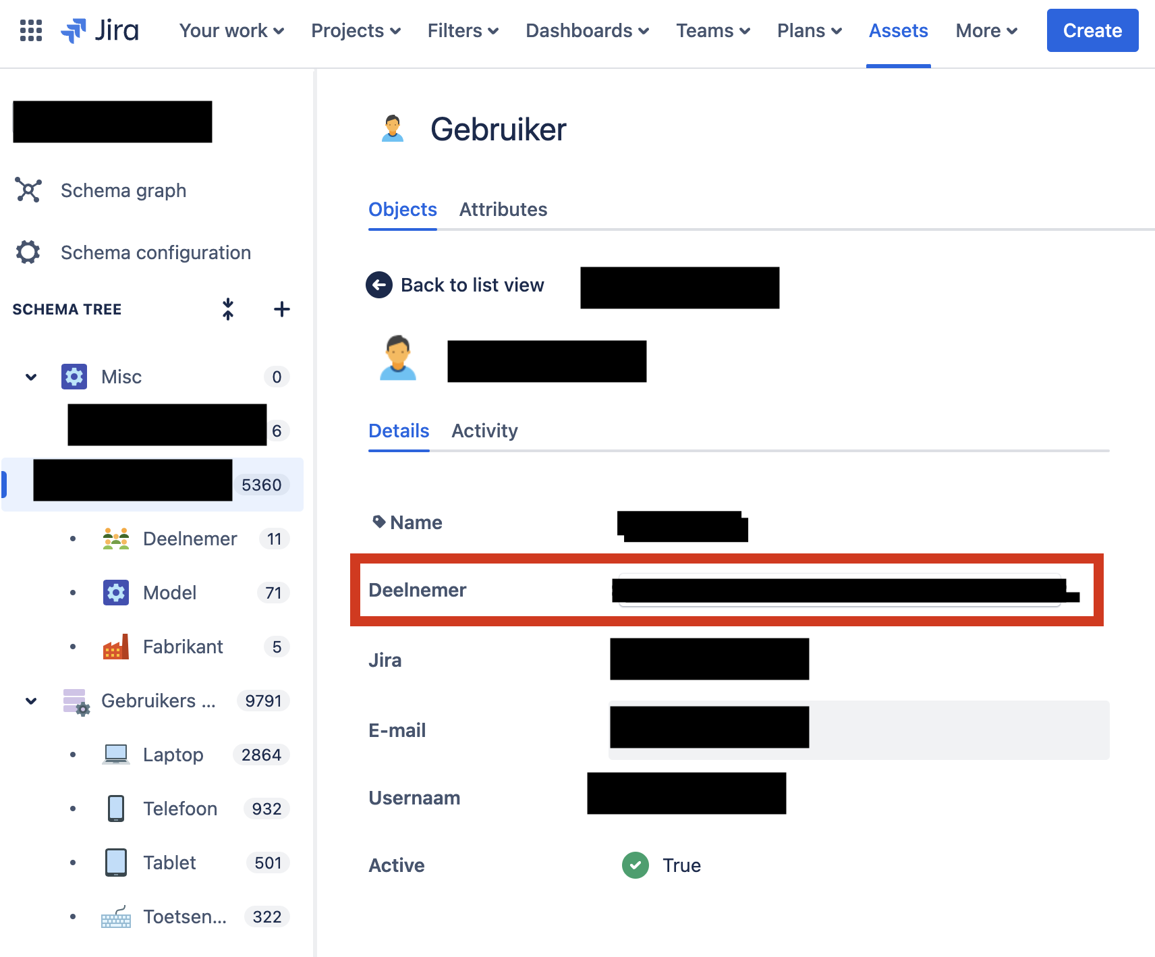
Task: Open Your work dropdown
Action: [231, 30]
